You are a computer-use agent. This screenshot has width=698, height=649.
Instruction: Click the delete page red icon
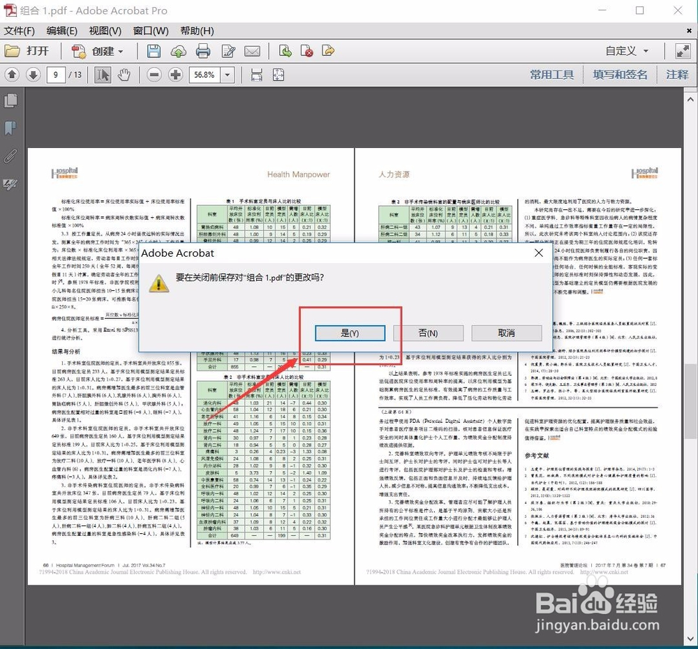pyautogui.click(x=306, y=51)
